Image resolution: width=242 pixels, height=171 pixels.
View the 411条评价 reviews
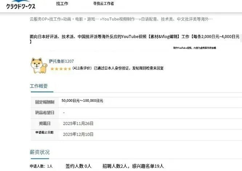pyautogui.click(x=82, y=68)
